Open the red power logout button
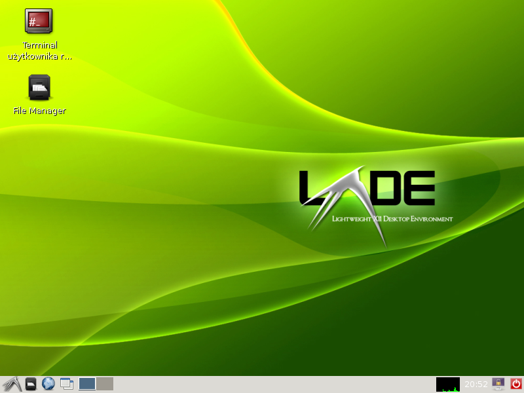 [x=516, y=384]
